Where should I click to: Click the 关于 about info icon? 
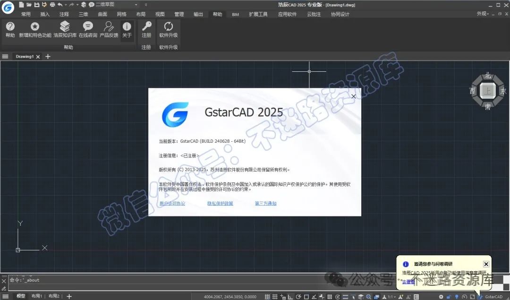pyautogui.click(x=127, y=30)
